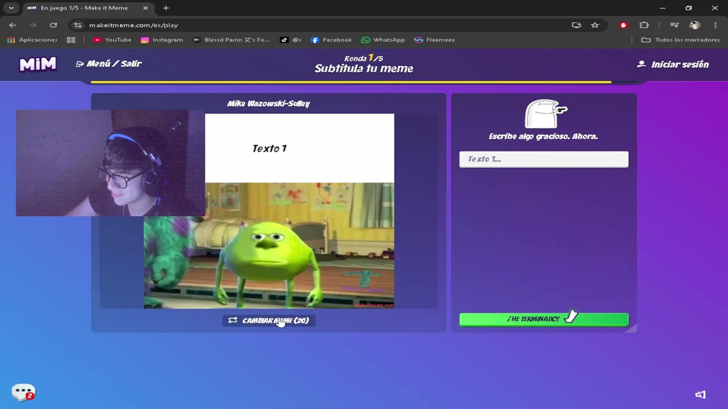Click Escribe algo gracioso. Ahora. text
This screenshot has height=409, width=728.
[543, 136]
